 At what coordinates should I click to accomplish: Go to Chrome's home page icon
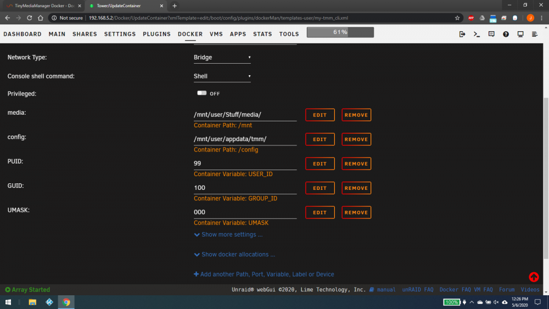click(40, 18)
